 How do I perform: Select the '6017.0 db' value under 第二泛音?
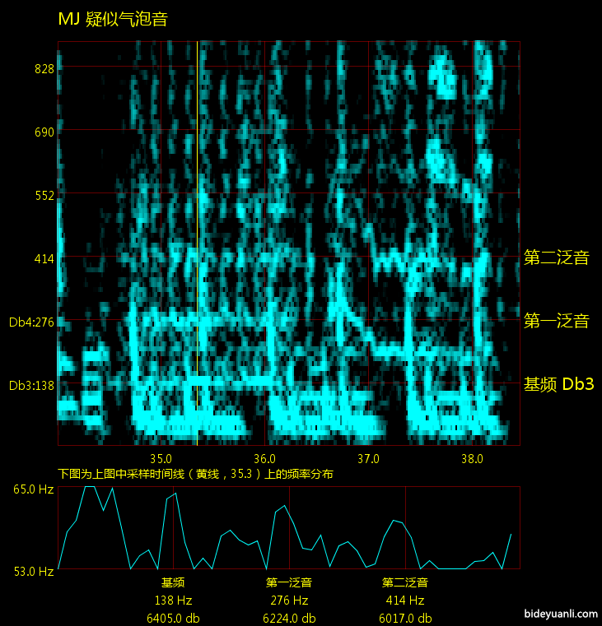tap(405, 619)
